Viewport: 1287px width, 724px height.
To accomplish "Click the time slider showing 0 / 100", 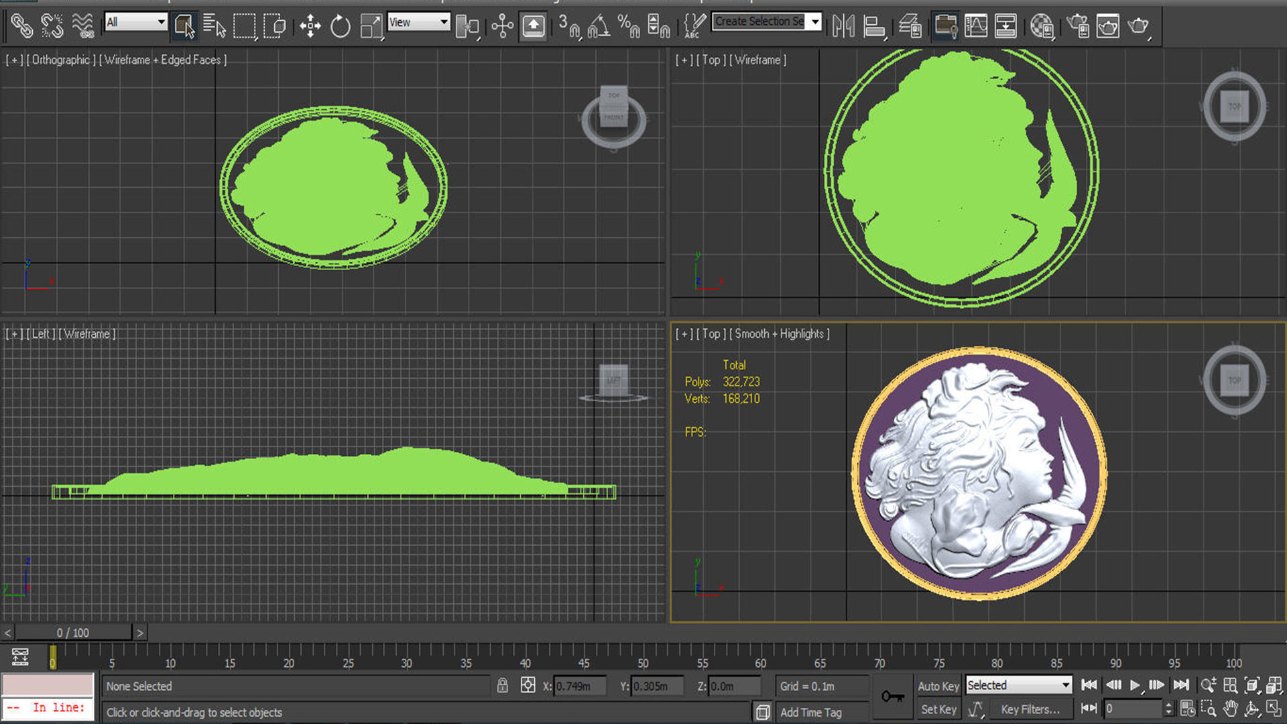I will click(x=73, y=633).
